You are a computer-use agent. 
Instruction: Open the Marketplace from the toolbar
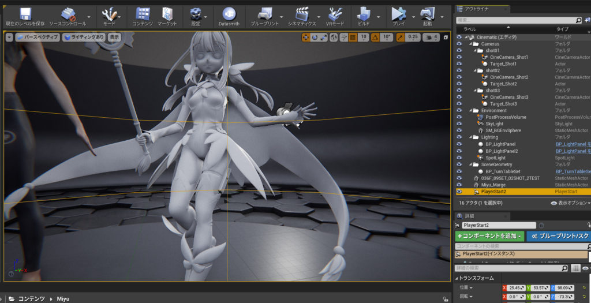pyautogui.click(x=167, y=14)
